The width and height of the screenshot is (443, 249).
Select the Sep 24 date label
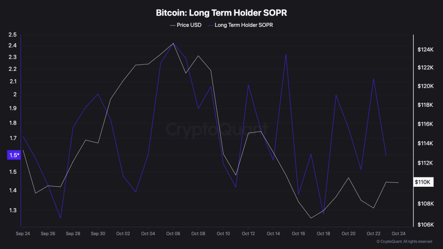pos(22,233)
